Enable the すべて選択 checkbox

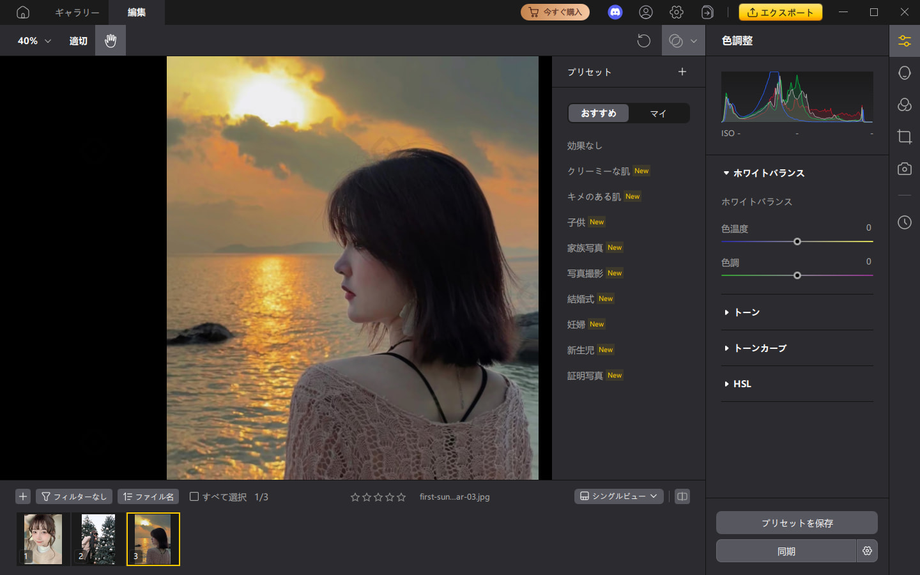click(x=194, y=496)
